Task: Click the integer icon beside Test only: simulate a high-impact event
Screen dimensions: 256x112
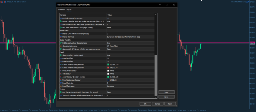Action: (61, 95)
